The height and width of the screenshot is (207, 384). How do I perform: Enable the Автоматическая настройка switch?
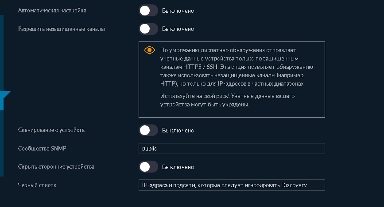coord(148,10)
